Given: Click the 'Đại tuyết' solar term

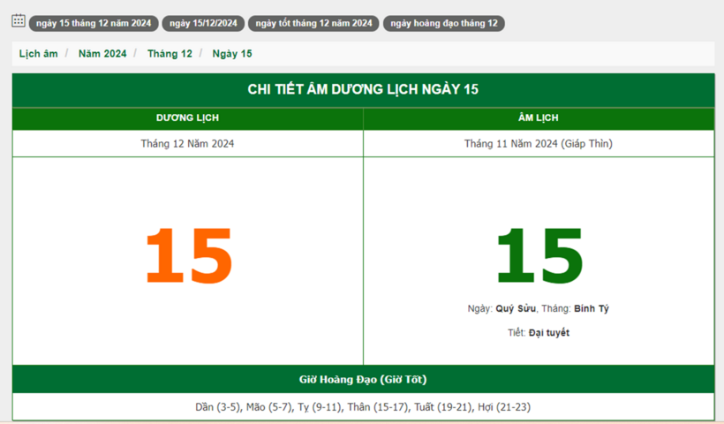Looking at the screenshot, I should click(x=549, y=333).
